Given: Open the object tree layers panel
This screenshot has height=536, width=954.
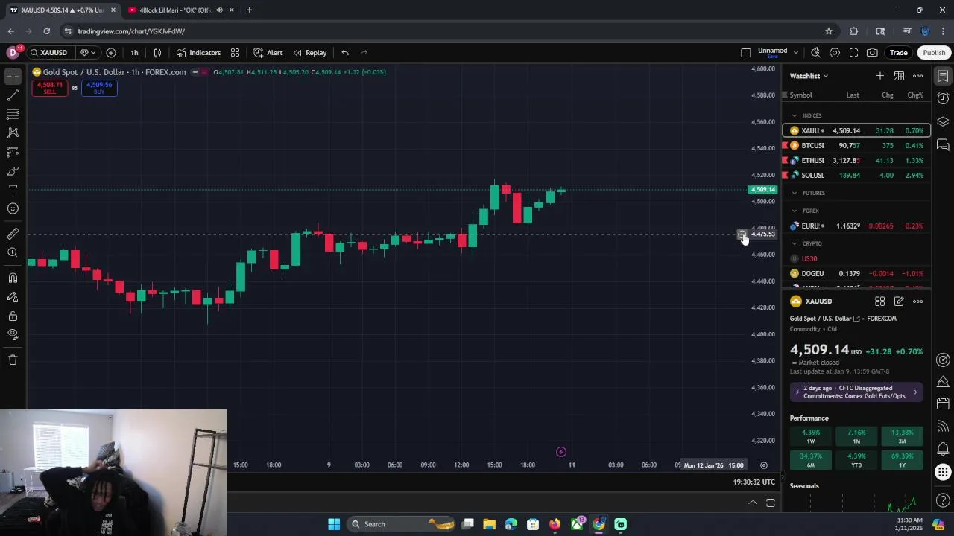Looking at the screenshot, I should tap(943, 121).
